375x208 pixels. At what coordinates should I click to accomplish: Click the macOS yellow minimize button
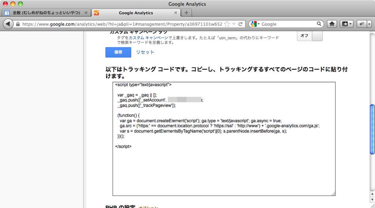13,4
